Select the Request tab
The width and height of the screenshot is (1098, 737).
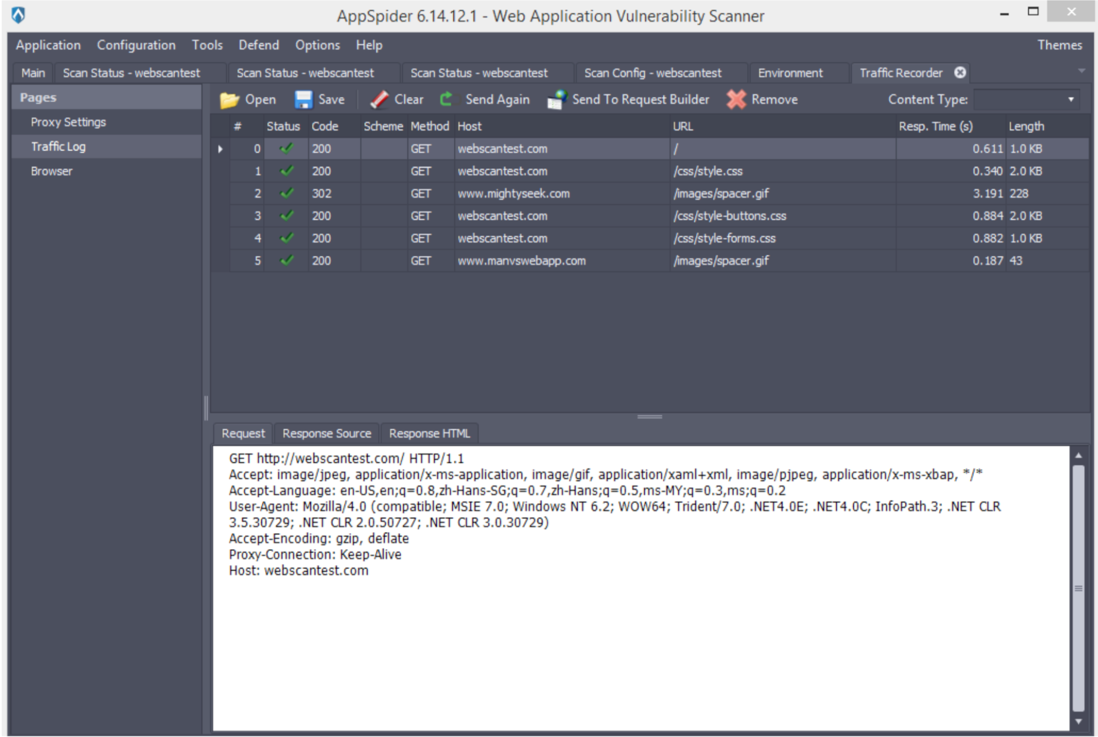(x=243, y=433)
